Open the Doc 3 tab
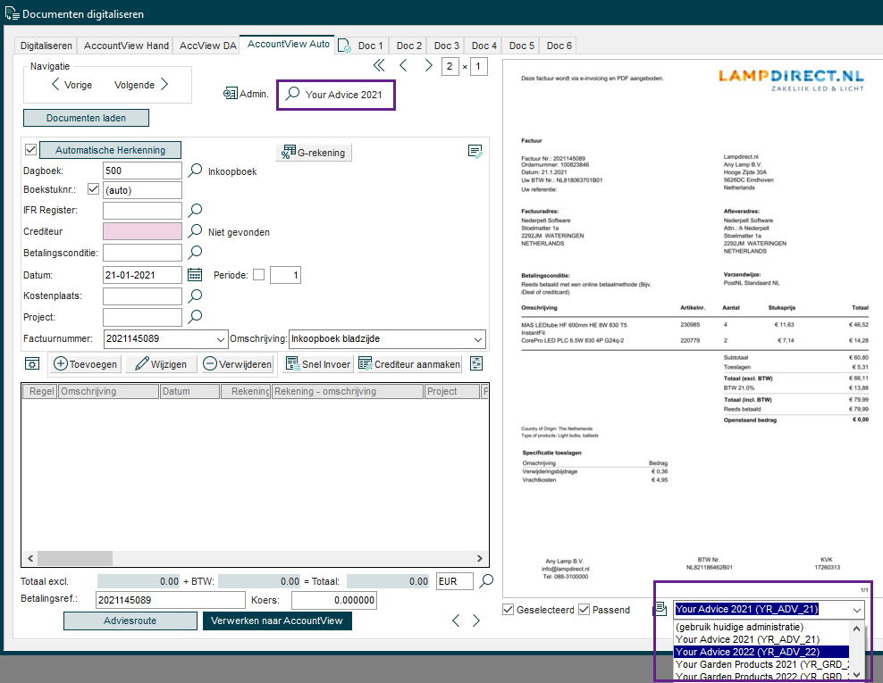Image resolution: width=883 pixels, height=683 pixels. coord(446,46)
